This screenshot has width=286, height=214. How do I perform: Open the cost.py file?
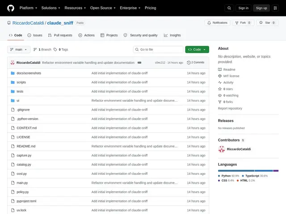pos(21,173)
